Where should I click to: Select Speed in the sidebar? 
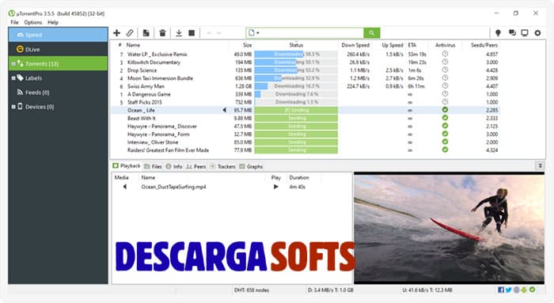coord(59,35)
